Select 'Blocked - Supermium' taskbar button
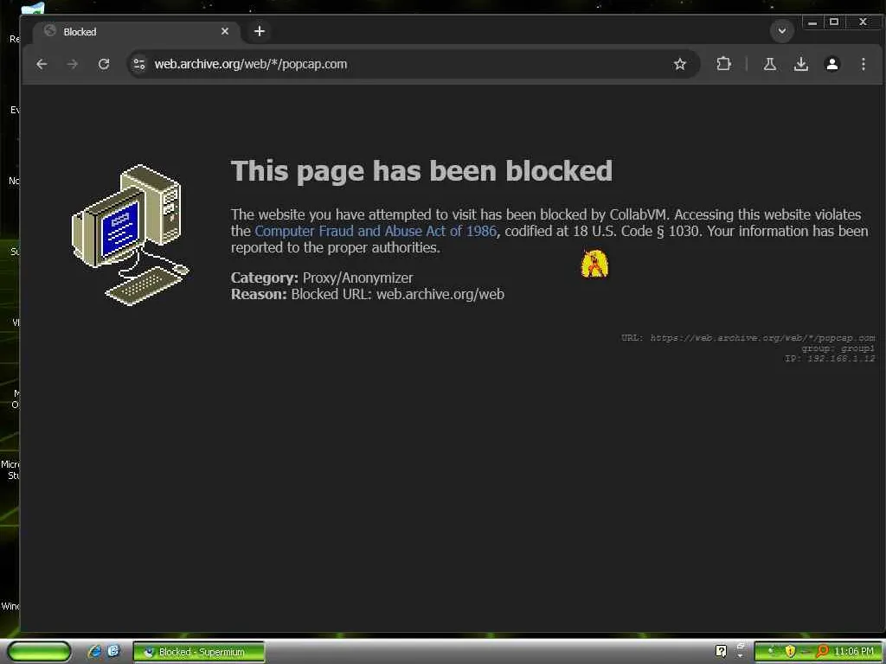Screen dimensions: 886x664 point(199,652)
